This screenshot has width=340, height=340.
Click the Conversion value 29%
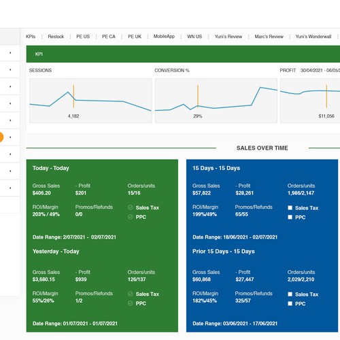(x=198, y=116)
